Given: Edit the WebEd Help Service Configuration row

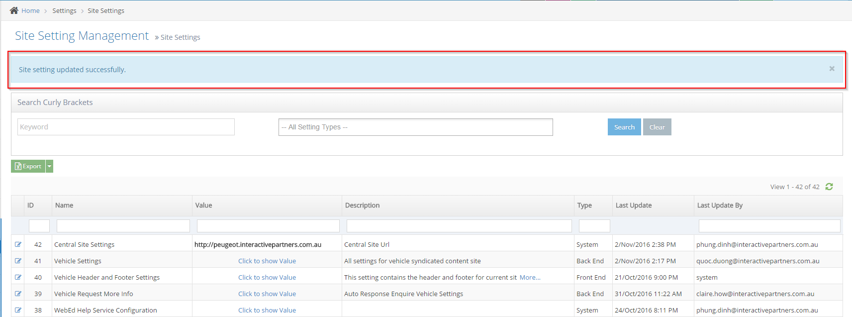Looking at the screenshot, I should pos(18,310).
